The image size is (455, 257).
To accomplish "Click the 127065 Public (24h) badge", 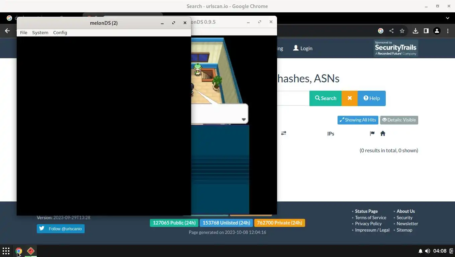I will (174, 223).
